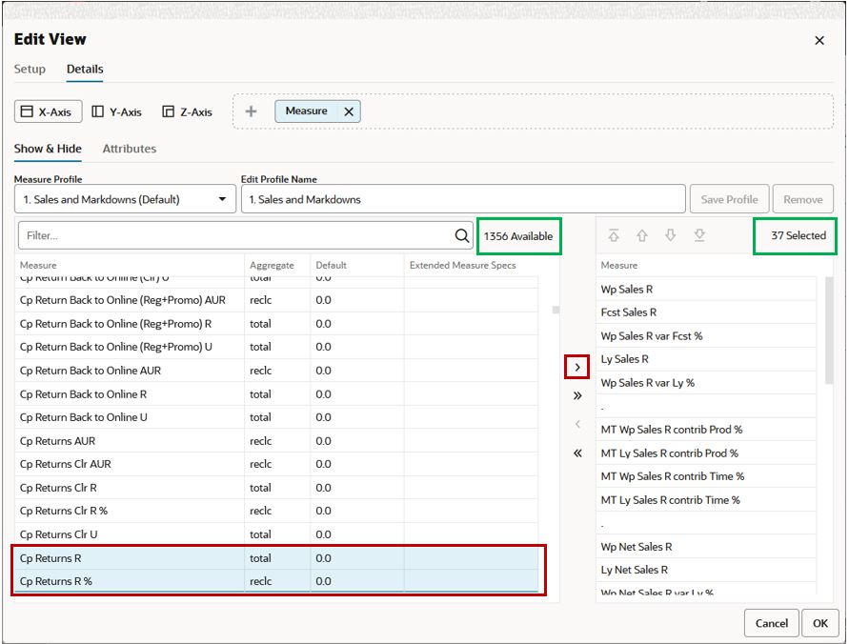This screenshot has width=849, height=644.
Task: Select the Y-Axis button
Action: (x=117, y=112)
